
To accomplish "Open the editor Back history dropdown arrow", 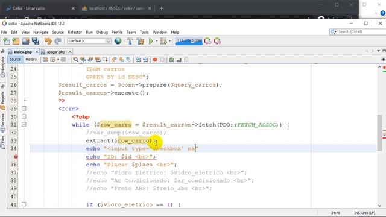I will tap(58, 60).
